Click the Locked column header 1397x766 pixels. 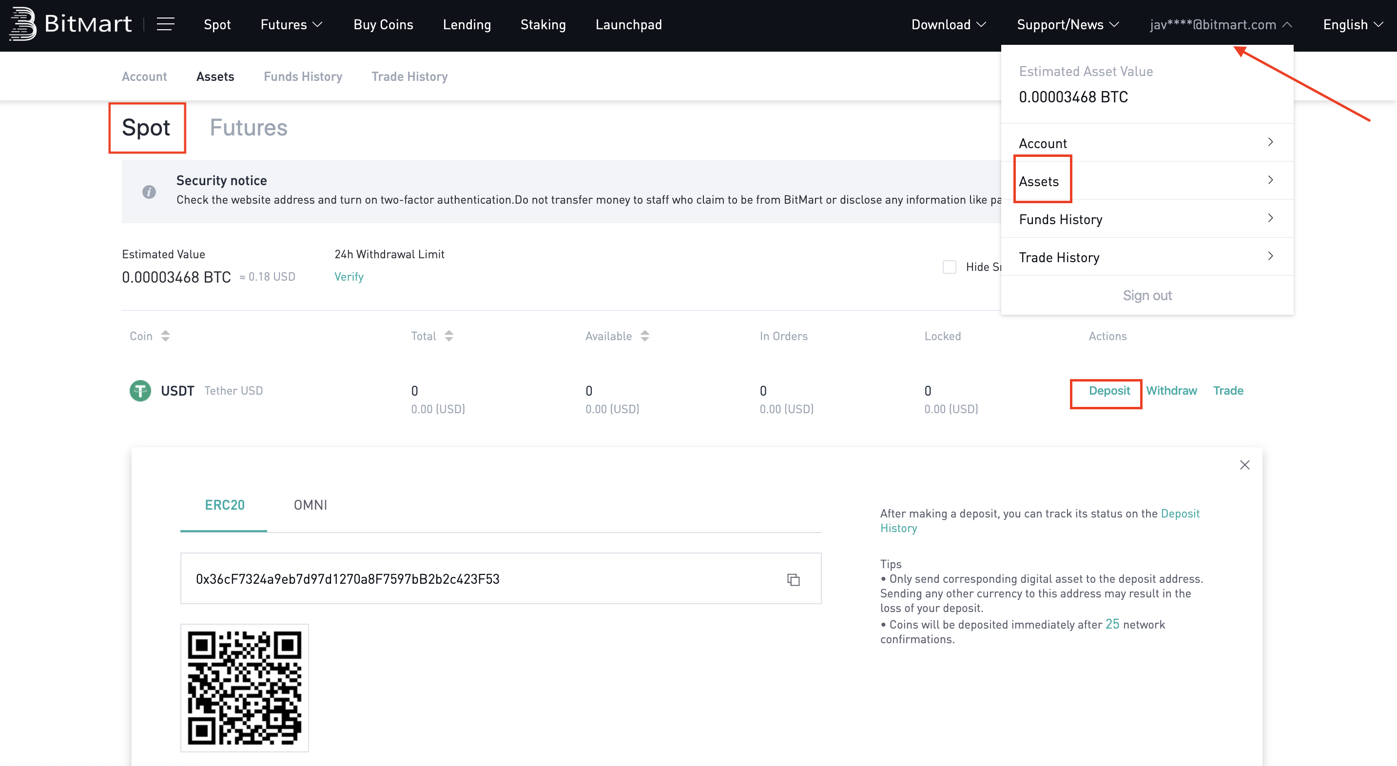click(943, 336)
